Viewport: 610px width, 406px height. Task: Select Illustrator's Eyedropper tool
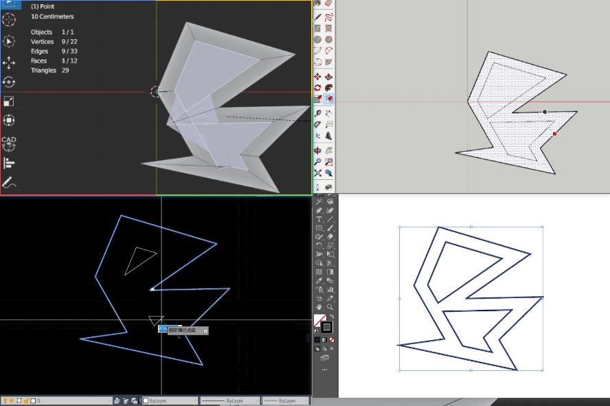point(319,281)
